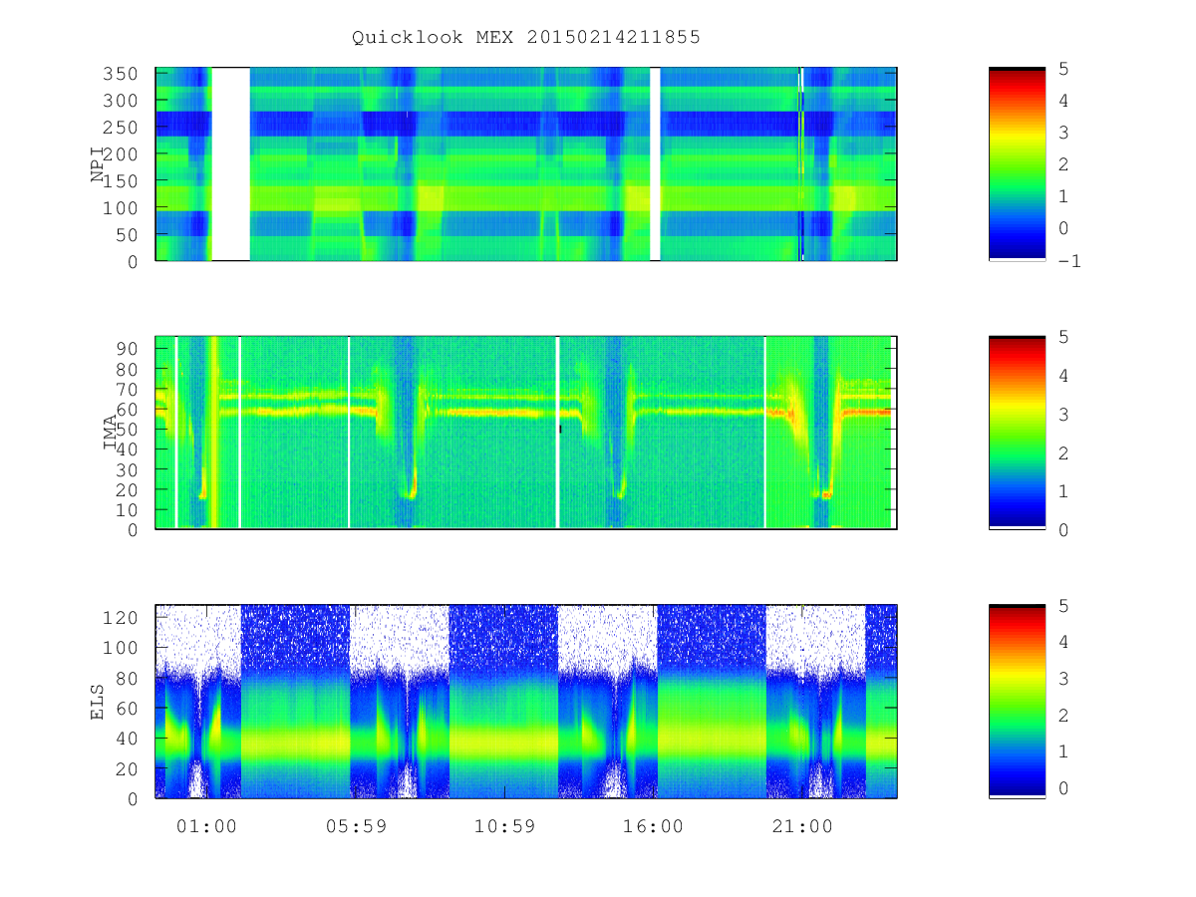Click the IMA panel color scale bar
The image size is (1196, 897).
[1017, 433]
